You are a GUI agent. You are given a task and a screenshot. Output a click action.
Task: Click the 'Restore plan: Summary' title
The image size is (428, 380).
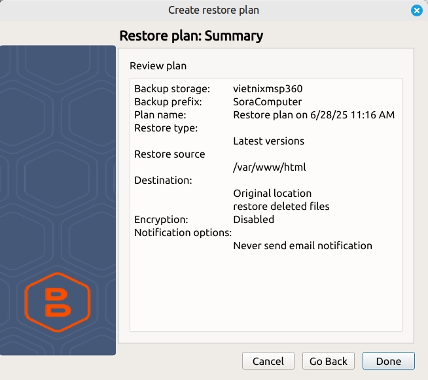[x=191, y=36]
